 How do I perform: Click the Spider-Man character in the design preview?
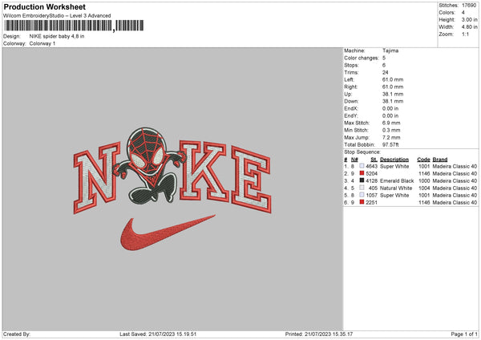(149, 166)
